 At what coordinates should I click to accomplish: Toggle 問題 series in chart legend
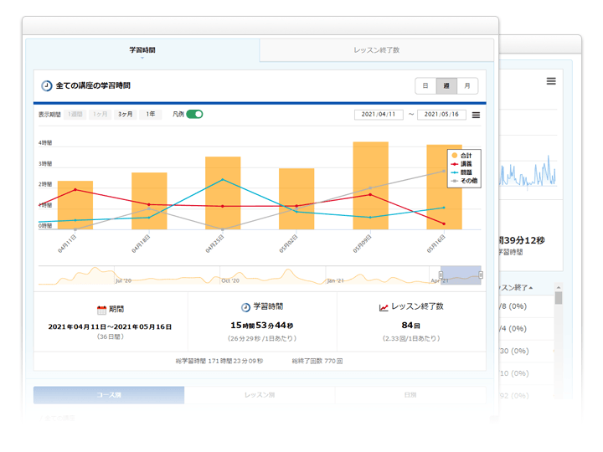pos(461,172)
